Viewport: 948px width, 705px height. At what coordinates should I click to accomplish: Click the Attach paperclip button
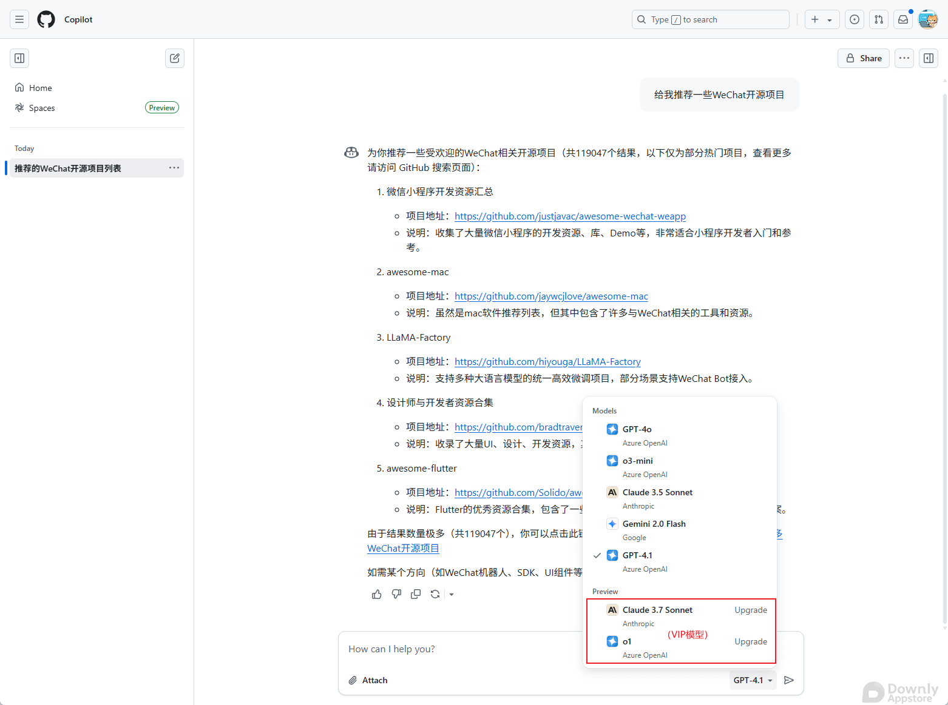pos(368,680)
